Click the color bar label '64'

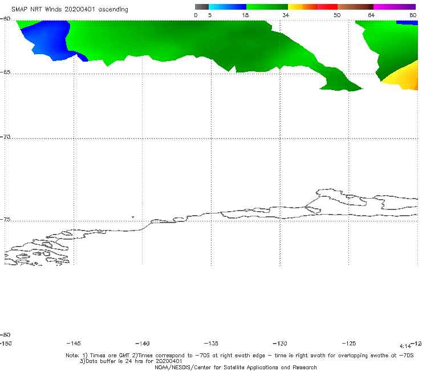[371, 15]
